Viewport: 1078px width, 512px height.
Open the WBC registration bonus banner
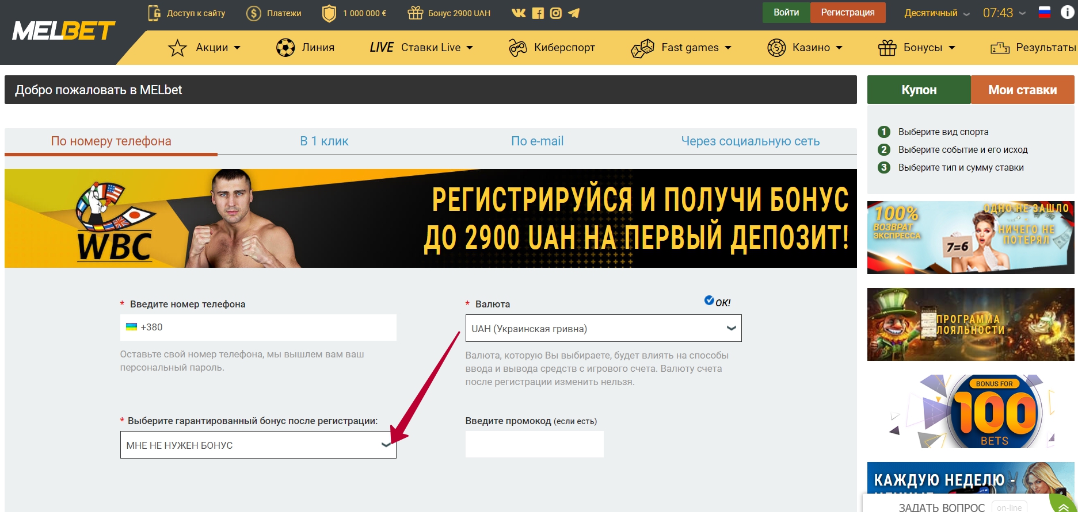(x=431, y=218)
